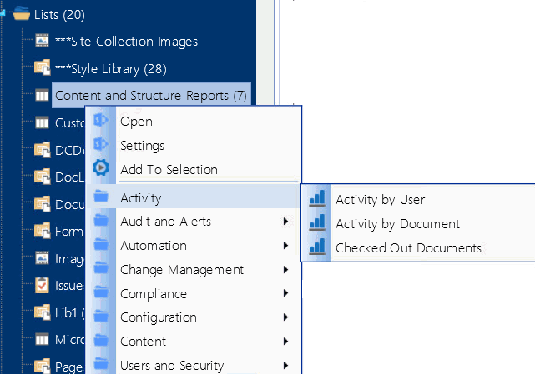Select Configuration in the context menu
Image resolution: width=535 pixels, height=374 pixels.
[x=159, y=317]
